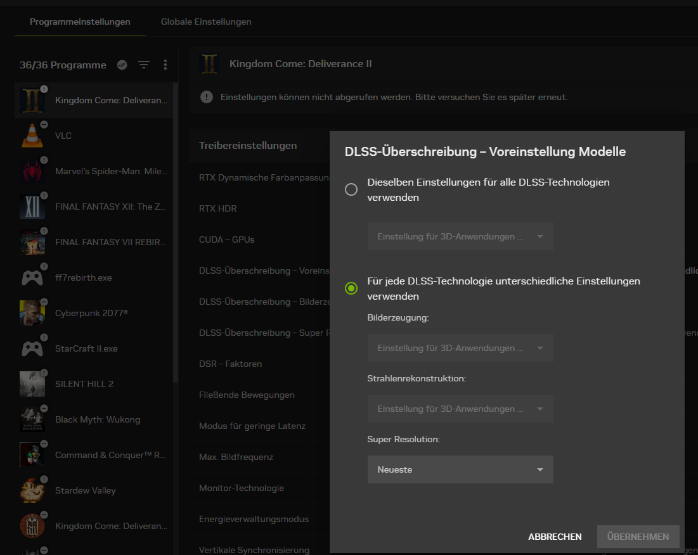Click the Black Myth: Wukong thumbnail
Viewport: 698px width, 555px height.
click(x=32, y=419)
